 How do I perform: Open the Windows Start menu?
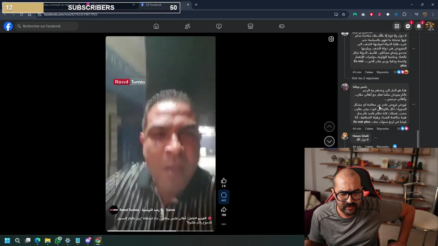[x=8, y=241]
